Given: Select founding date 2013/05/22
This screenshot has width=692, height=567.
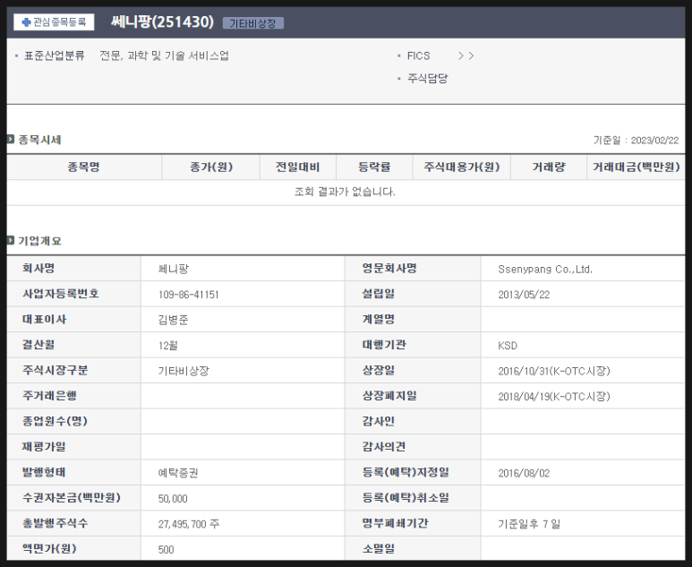Looking at the screenshot, I should (x=524, y=295).
